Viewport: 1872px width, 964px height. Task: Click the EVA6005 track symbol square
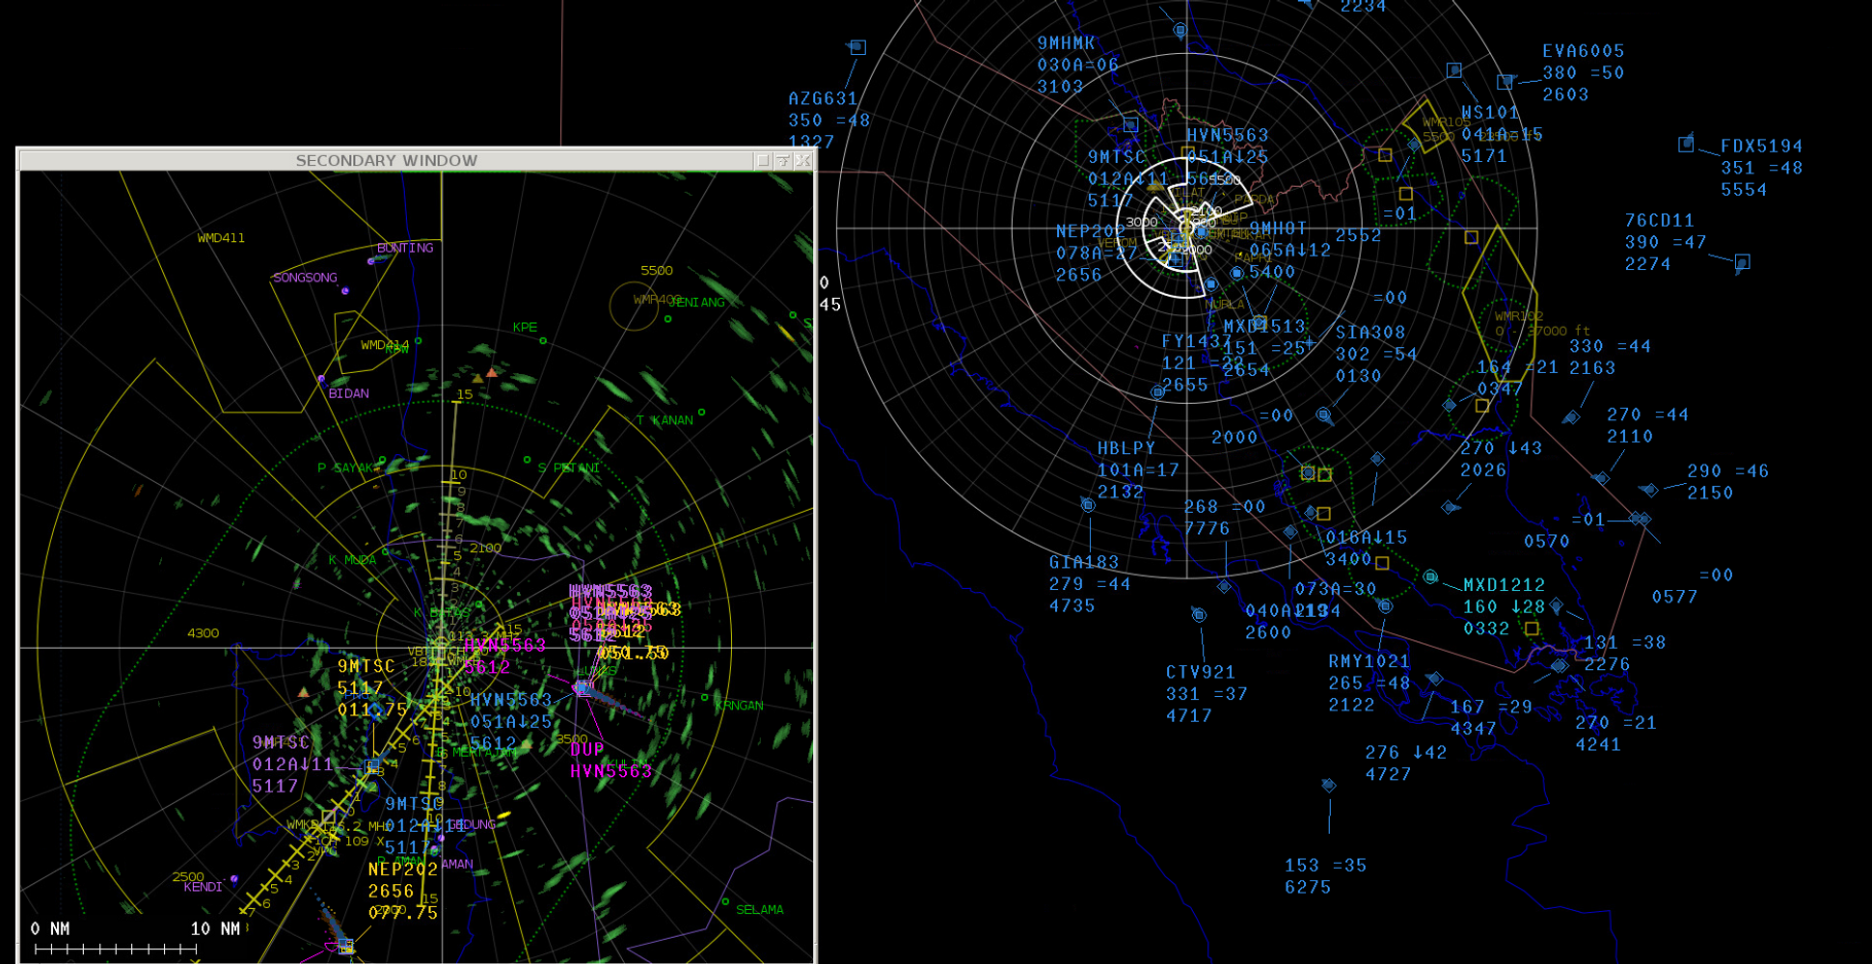pos(1505,82)
